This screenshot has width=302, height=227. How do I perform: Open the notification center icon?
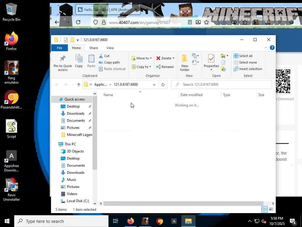(x=293, y=221)
